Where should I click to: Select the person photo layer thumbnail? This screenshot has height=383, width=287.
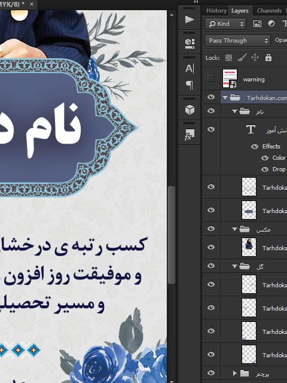249,247
